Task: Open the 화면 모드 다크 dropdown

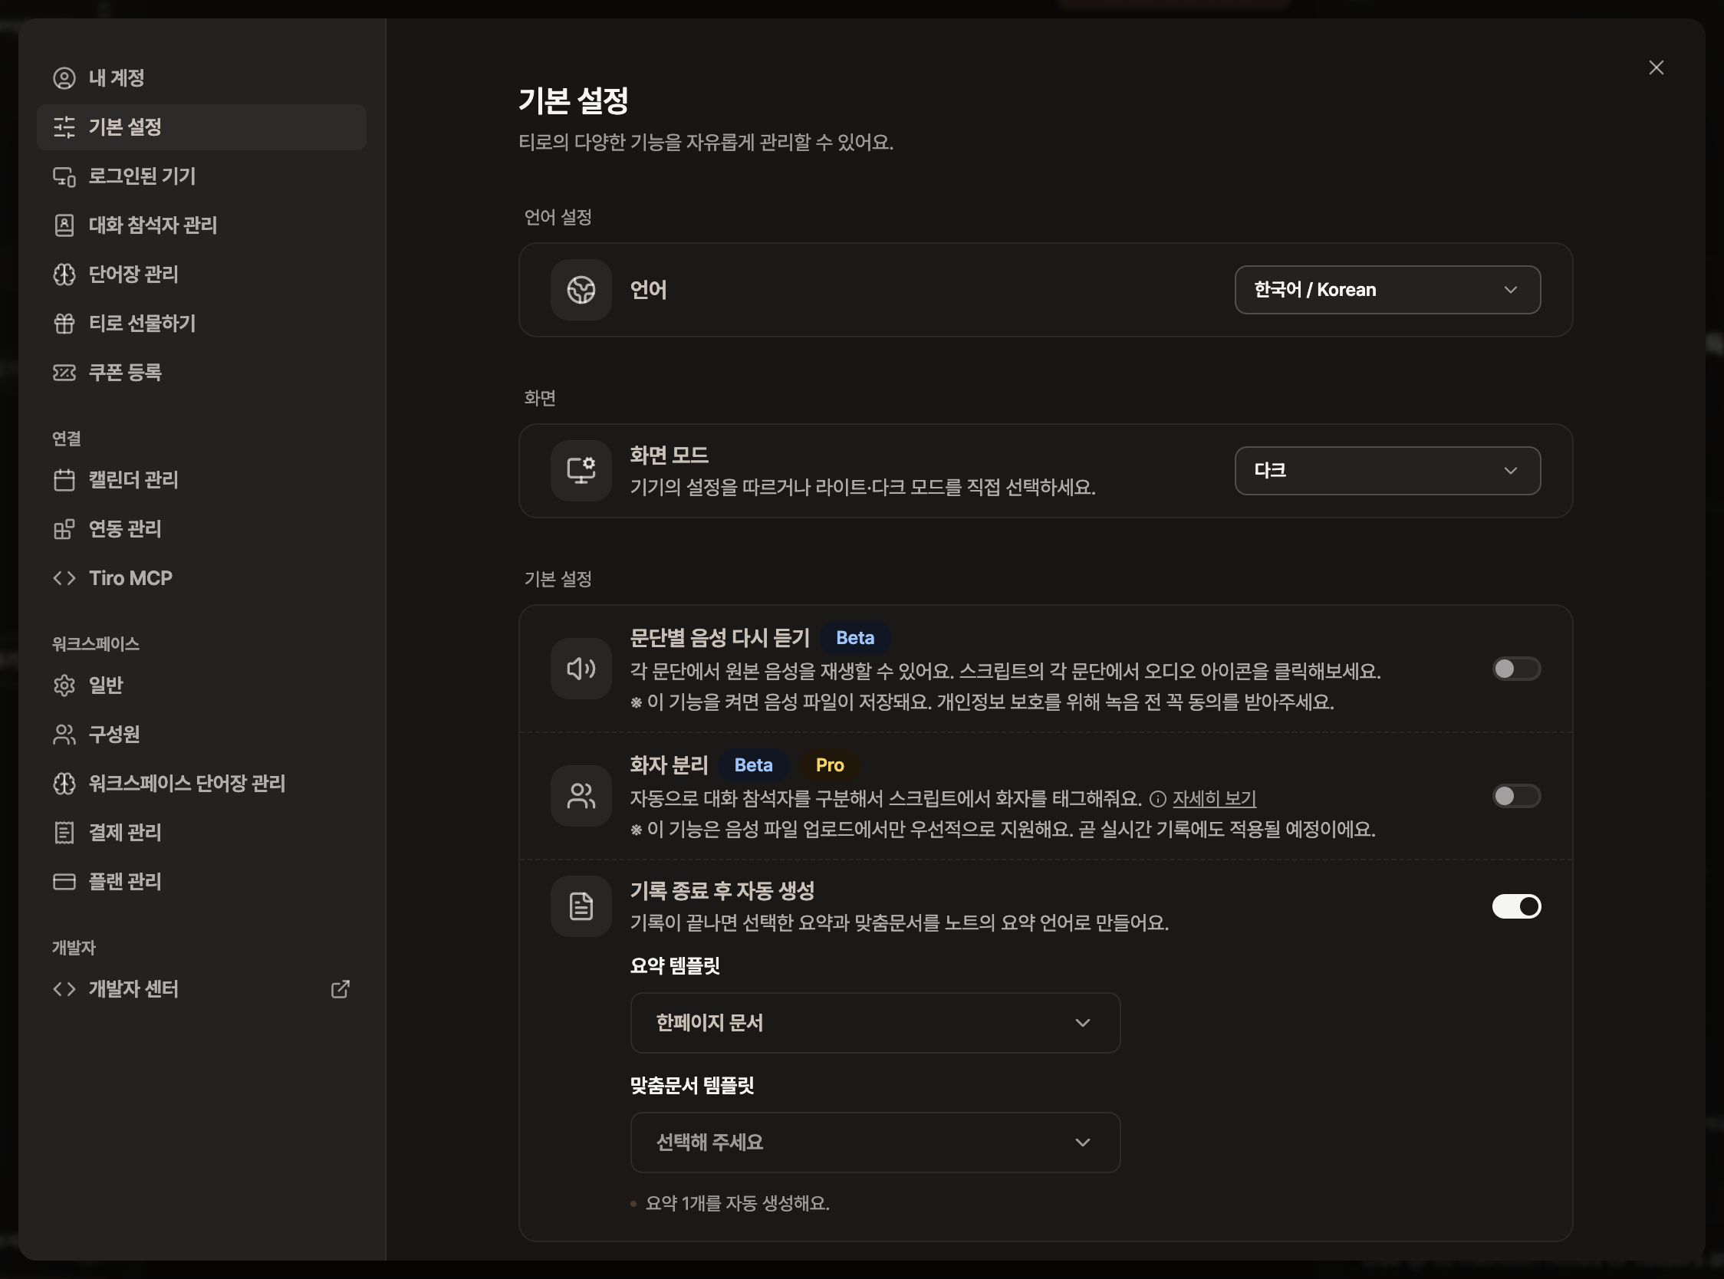Action: tap(1387, 471)
